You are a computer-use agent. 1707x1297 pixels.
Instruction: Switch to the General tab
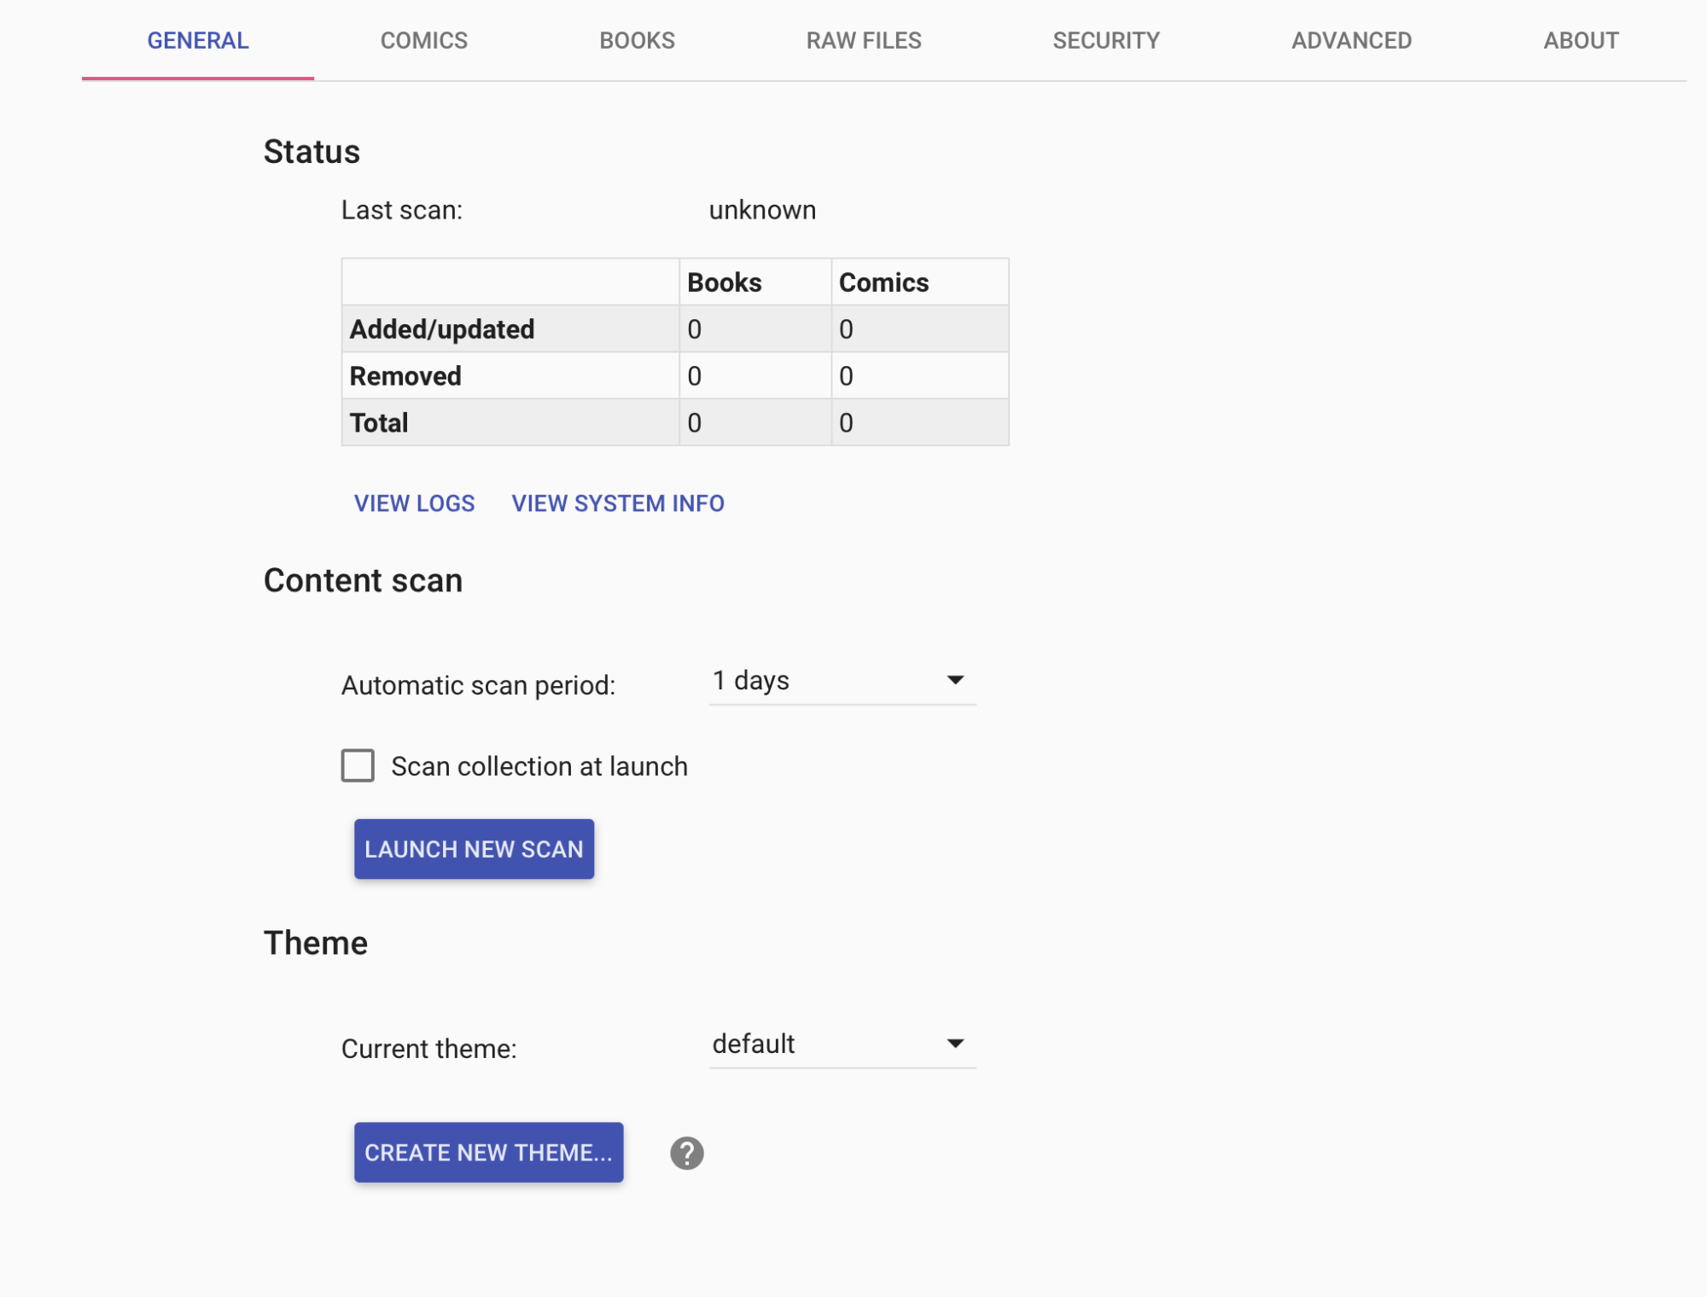[x=198, y=40]
